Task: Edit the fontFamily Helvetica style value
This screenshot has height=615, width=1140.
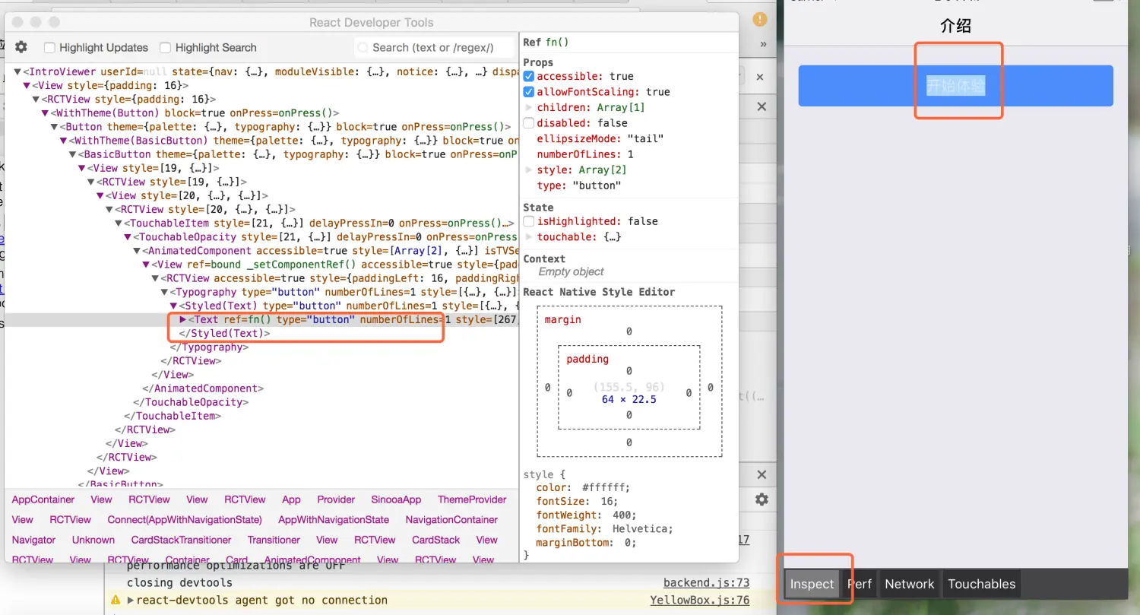Action: pyautogui.click(x=641, y=529)
